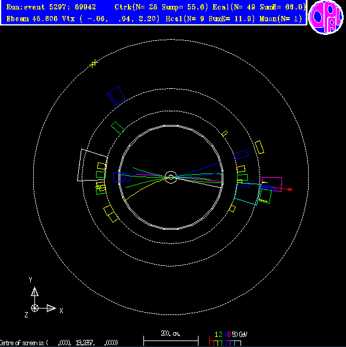Select the yellow curved track

click(145, 189)
